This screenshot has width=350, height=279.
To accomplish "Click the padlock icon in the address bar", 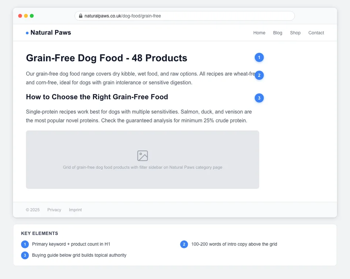I will (x=80, y=16).
